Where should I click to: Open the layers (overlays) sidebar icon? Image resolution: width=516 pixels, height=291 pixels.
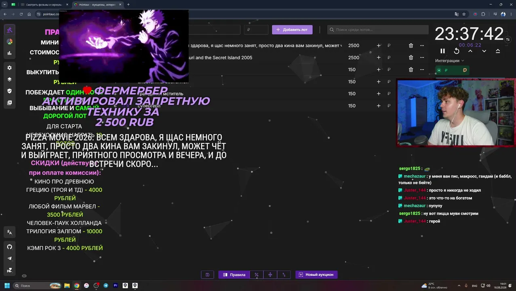pos(9,80)
